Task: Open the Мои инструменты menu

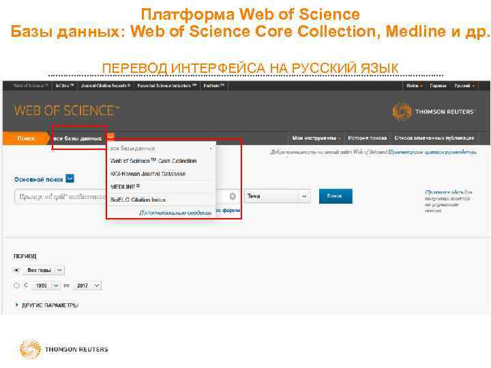Action: [316, 138]
